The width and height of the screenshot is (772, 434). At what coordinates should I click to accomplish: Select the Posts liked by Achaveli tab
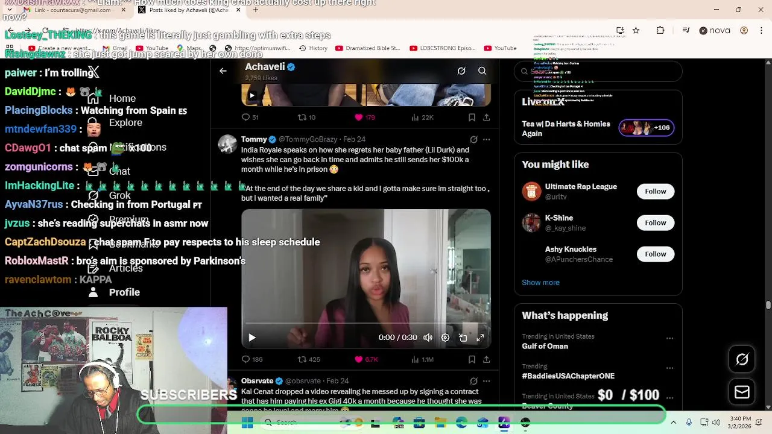click(x=189, y=10)
